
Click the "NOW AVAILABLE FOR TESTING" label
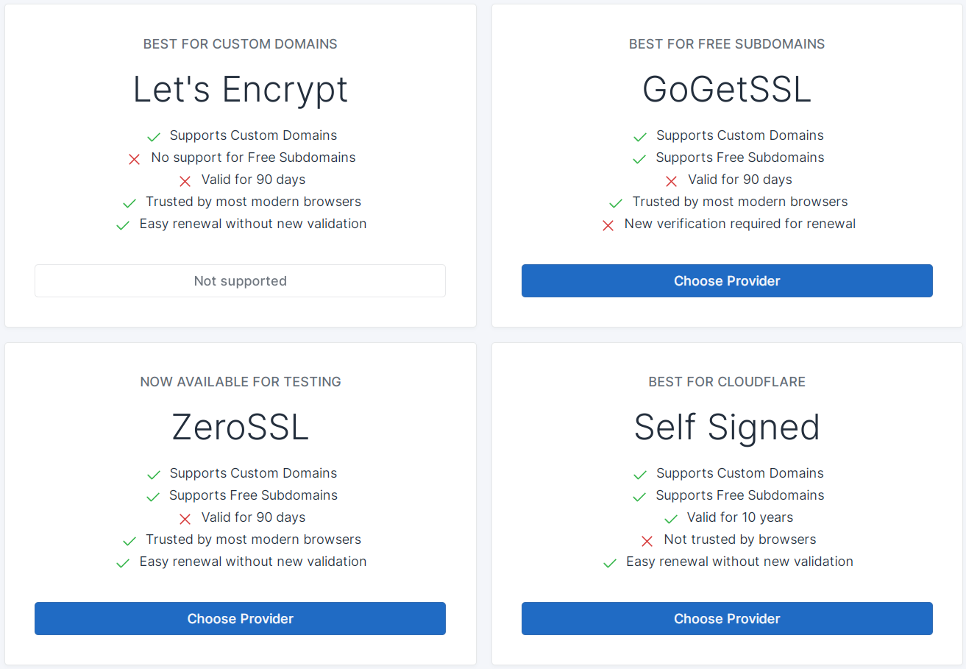click(x=240, y=382)
